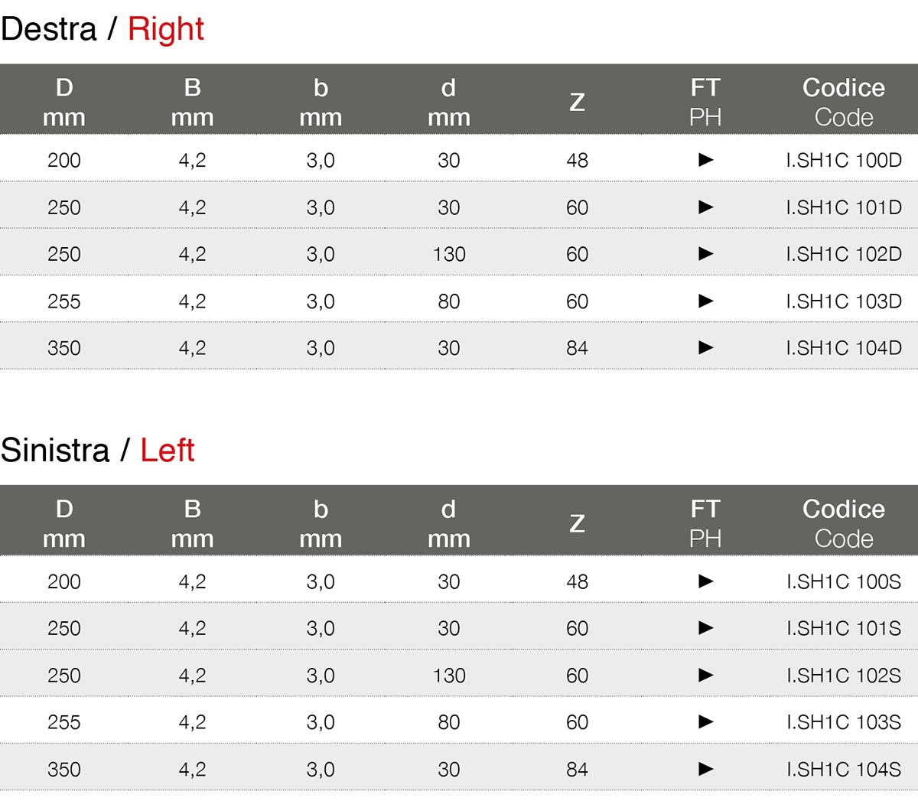Click the arrow icon for I.SH1C 100S

tap(705, 581)
